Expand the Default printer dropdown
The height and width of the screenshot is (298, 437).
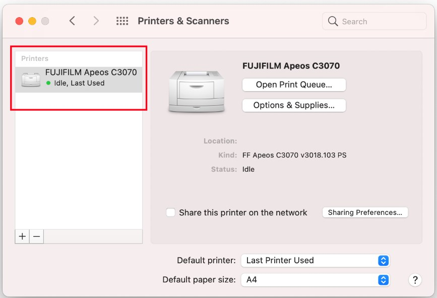[315, 261]
